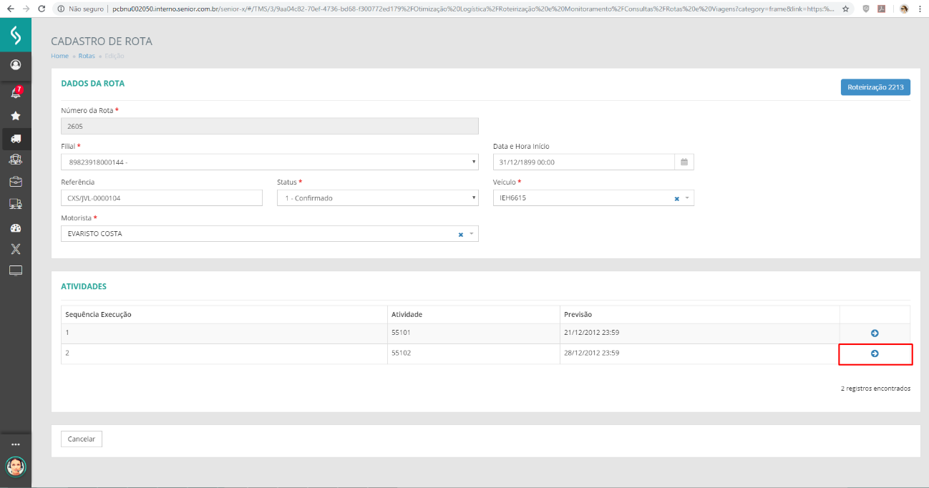
Task: Open calendar picker for Data e Hora Início
Action: tap(684, 162)
